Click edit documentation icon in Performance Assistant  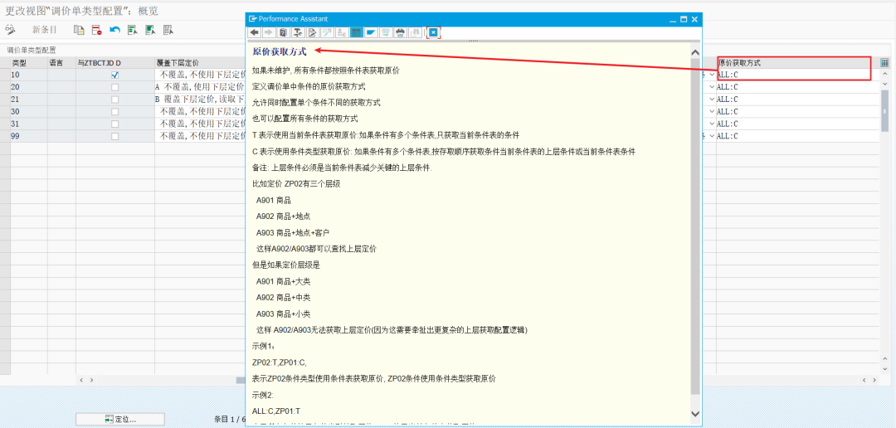point(313,32)
